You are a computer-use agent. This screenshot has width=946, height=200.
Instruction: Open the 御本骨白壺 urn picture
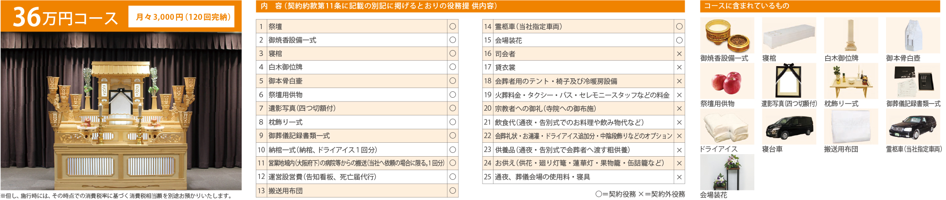pos(913,35)
